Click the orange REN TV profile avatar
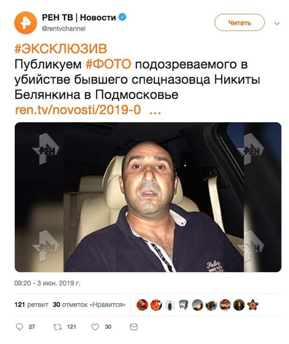 [x=26, y=23]
